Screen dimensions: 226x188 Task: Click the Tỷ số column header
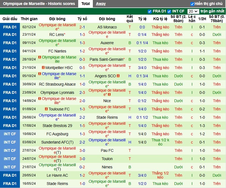pyautogui.click(x=82, y=19)
